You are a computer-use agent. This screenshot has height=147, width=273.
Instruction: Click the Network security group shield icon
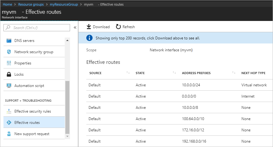(9, 52)
